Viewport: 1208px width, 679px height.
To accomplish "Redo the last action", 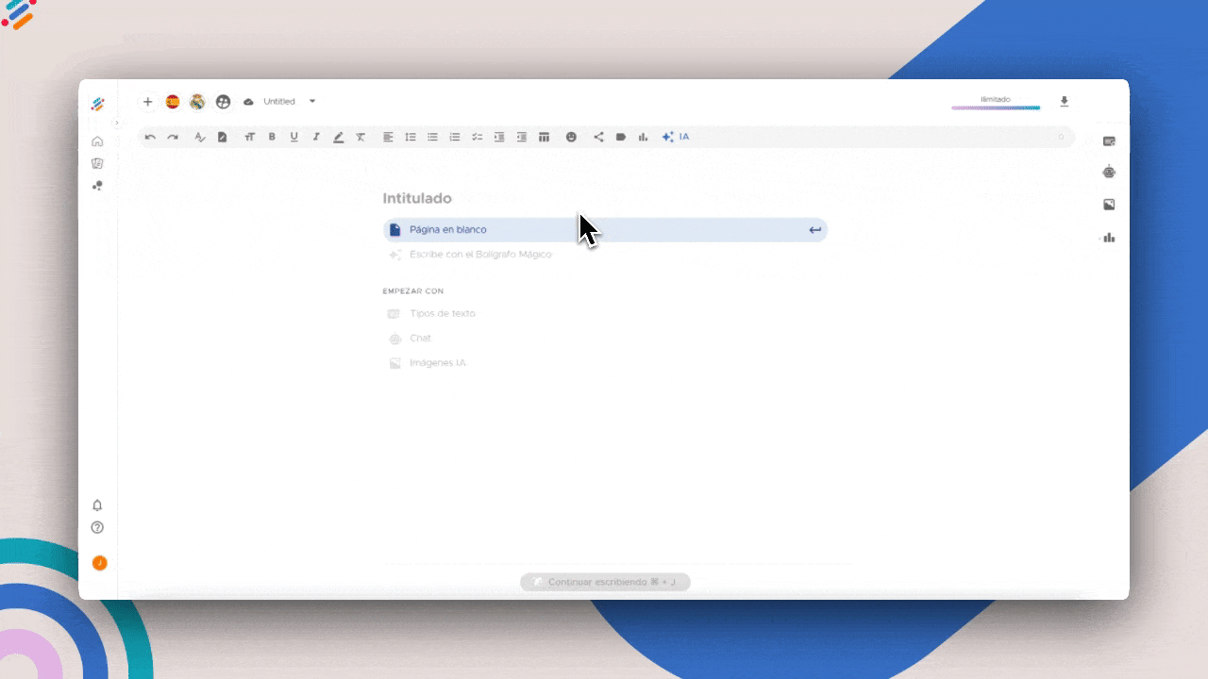I will [173, 137].
